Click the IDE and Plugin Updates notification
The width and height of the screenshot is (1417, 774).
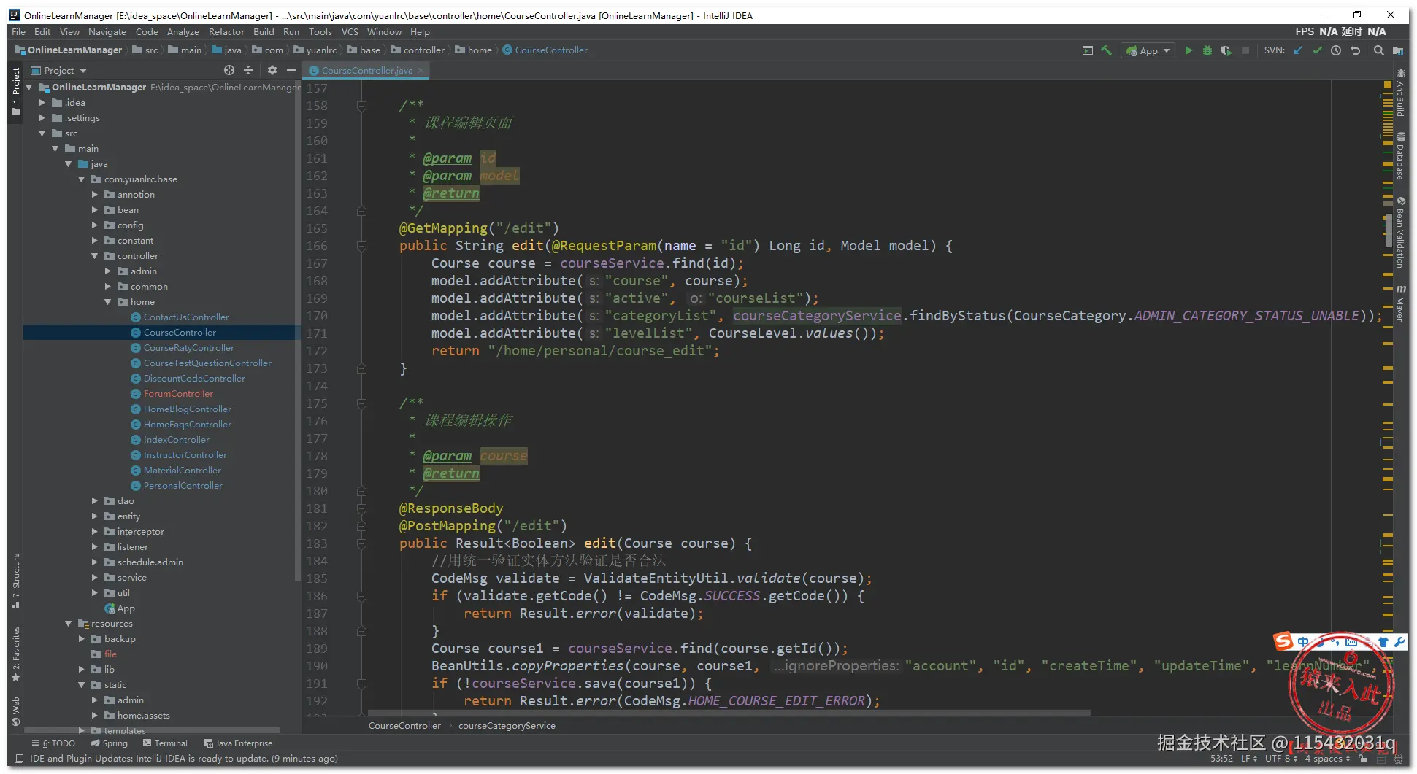[183, 759]
